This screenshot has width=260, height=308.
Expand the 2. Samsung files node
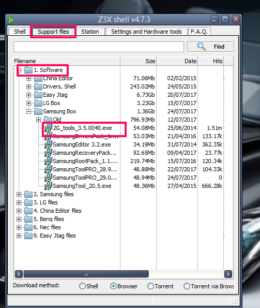tap(19, 195)
